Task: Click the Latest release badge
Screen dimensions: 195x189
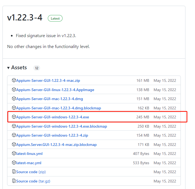Action: [55, 18]
